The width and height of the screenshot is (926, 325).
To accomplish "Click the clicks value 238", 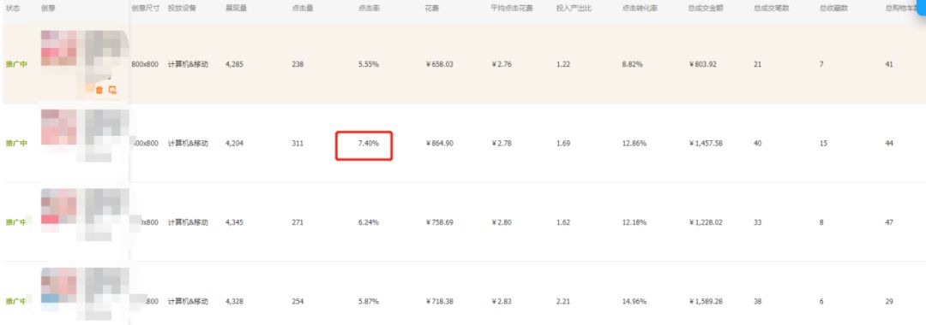I will coord(298,64).
